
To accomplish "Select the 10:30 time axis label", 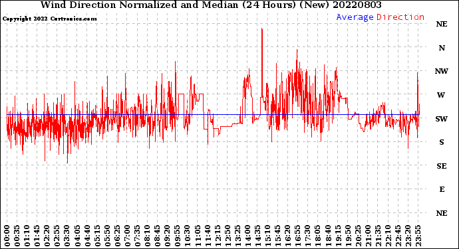I will 188,236.
